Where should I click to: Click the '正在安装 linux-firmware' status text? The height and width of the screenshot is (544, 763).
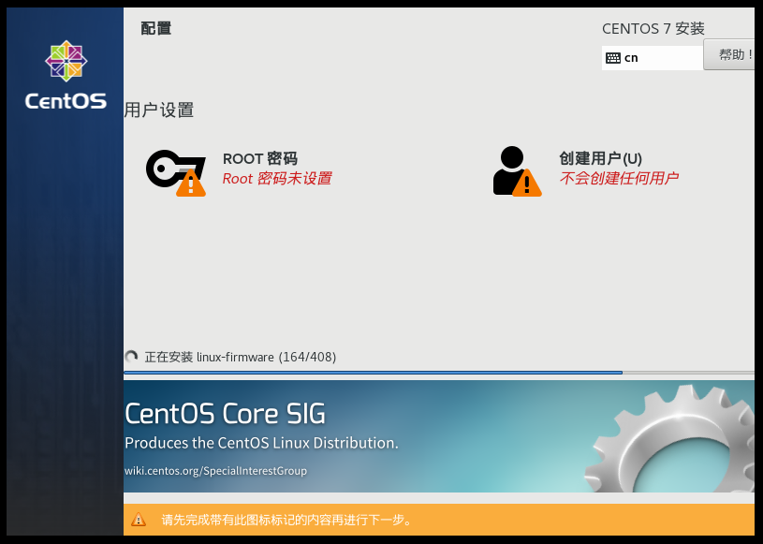click(x=240, y=357)
